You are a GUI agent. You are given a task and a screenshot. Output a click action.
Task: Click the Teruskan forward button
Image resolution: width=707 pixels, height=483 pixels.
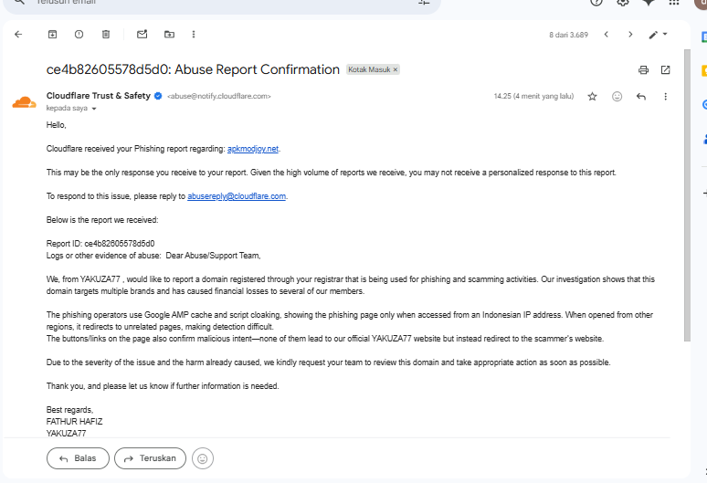pyautogui.click(x=150, y=458)
